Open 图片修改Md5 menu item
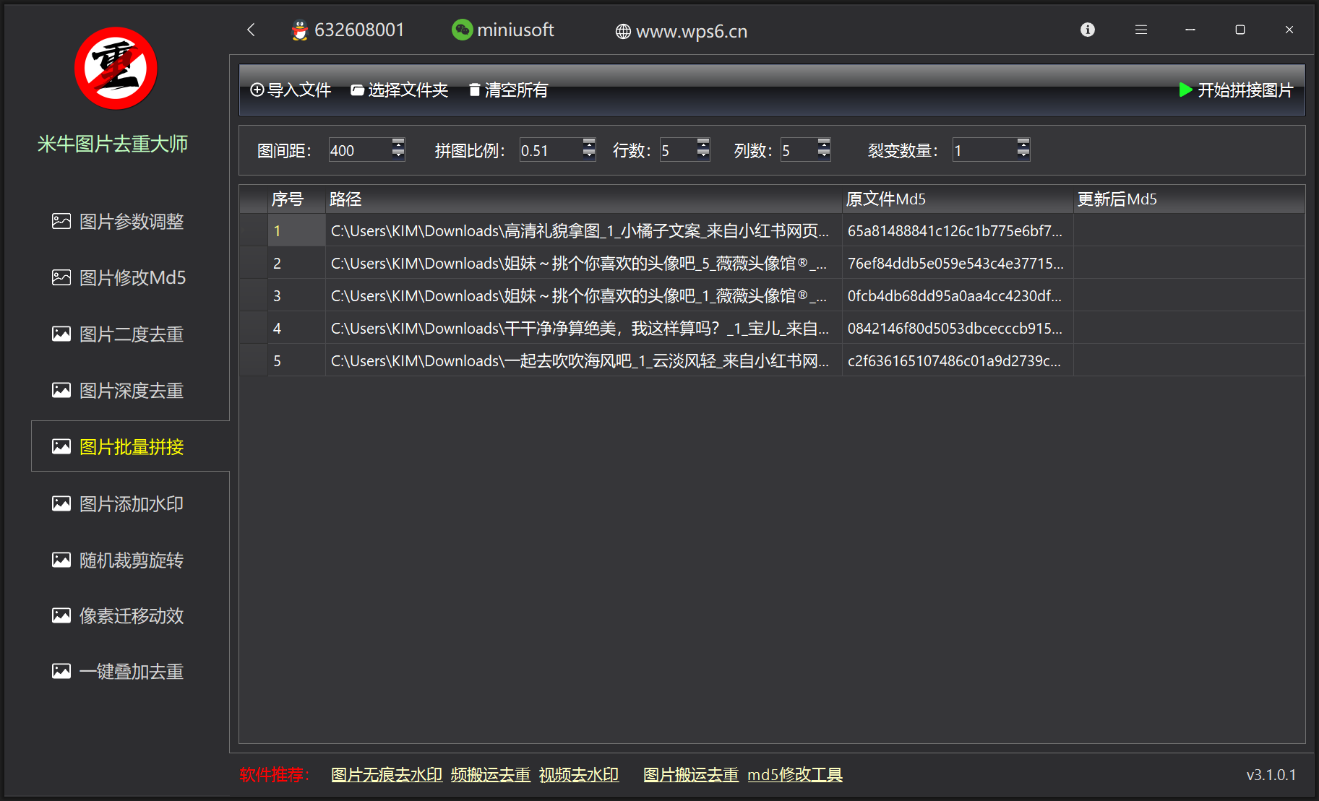The height and width of the screenshot is (801, 1319). tap(132, 278)
